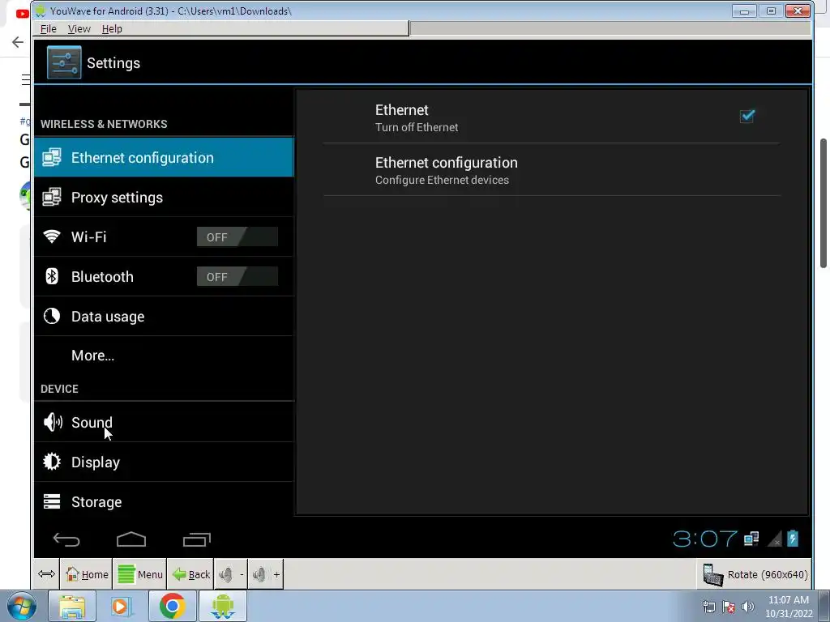830x622 pixels.
Task: Click the system tray volume icon
Action: 748,607
